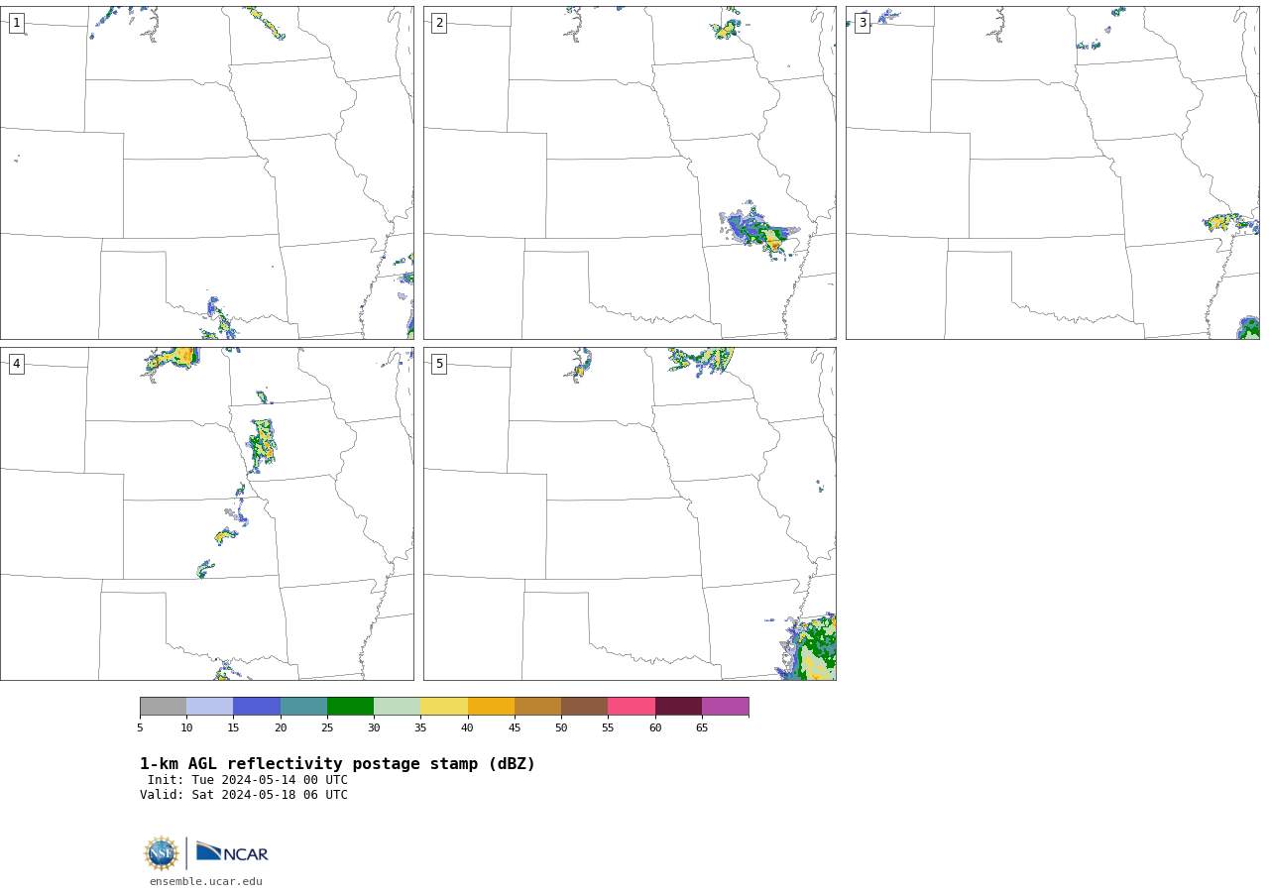The image size is (1269, 893).
Task: Click the teal 20-25 dBZ swatch
Action: tap(303, 707)
